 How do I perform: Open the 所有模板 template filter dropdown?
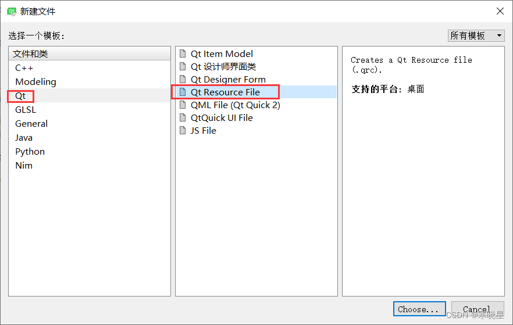476,35
